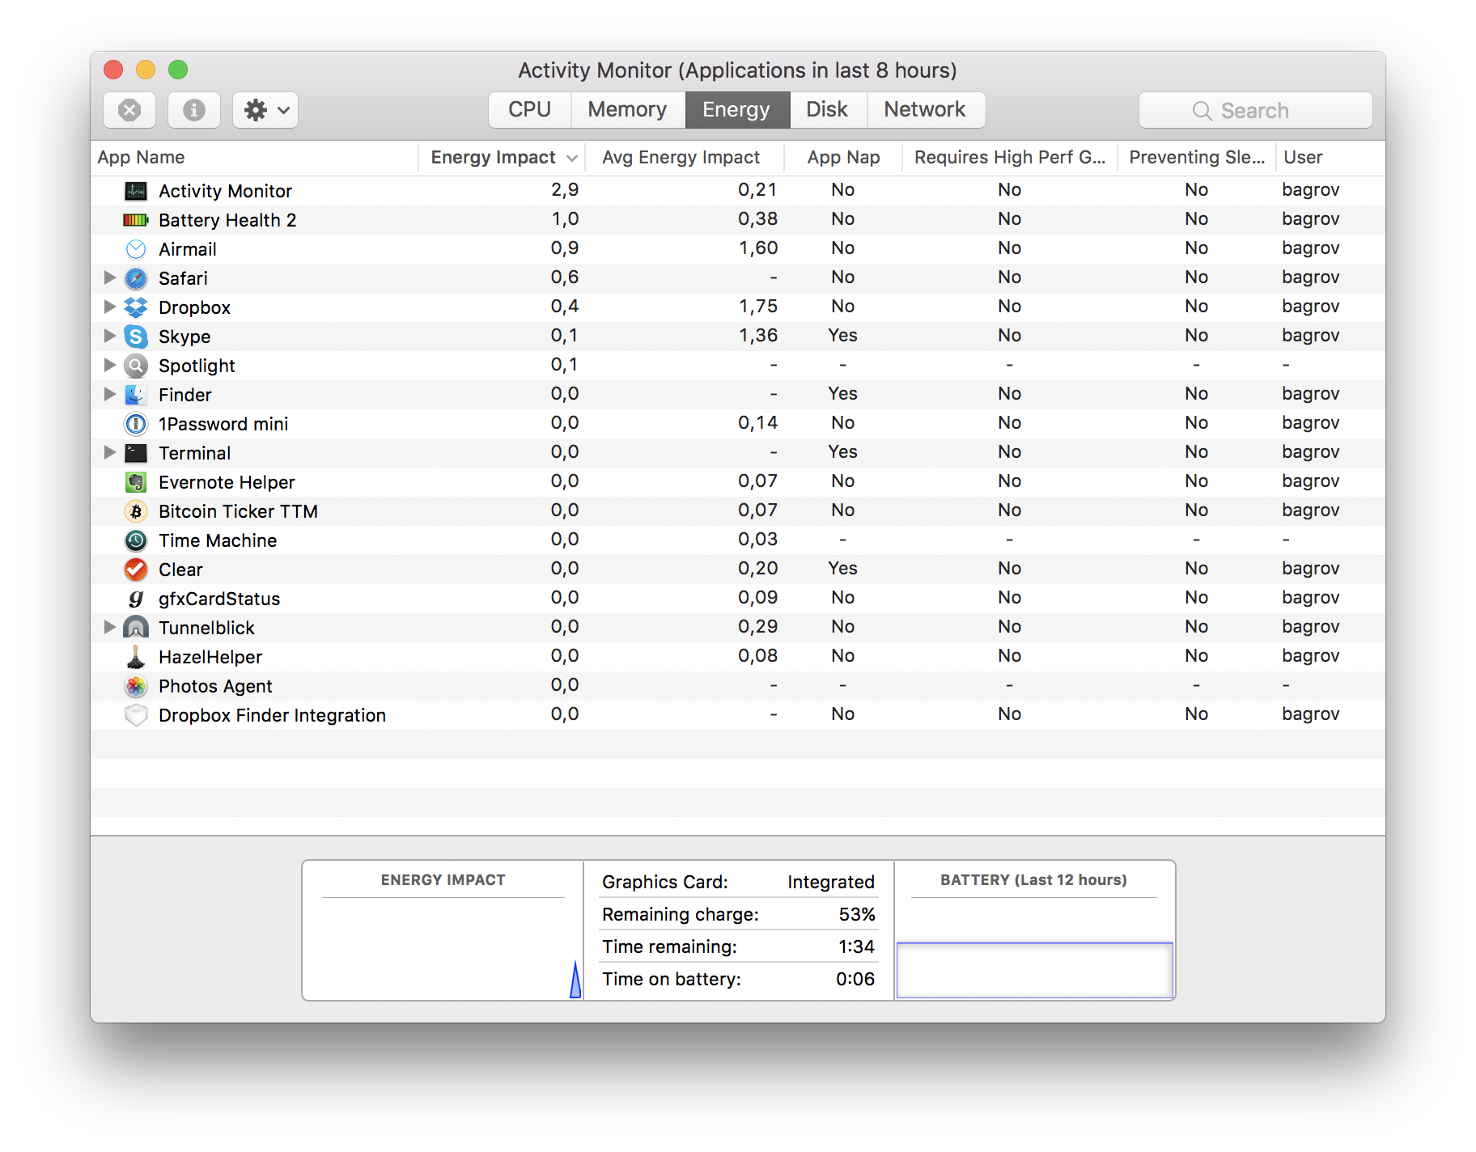
Task: Click the Finder app icon
Action: [x=136, y=395]
